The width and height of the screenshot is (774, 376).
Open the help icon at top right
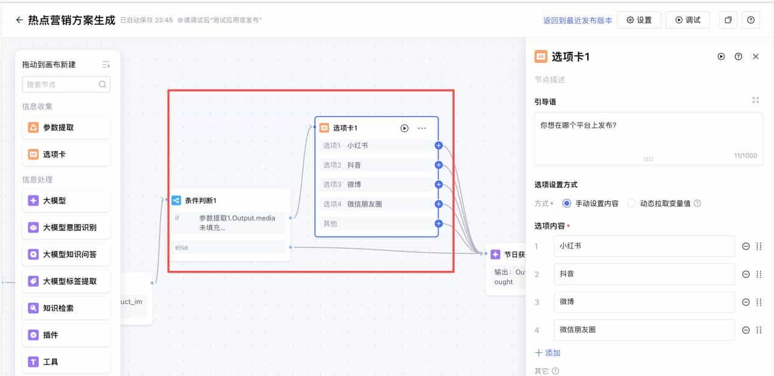click(750, 19)
